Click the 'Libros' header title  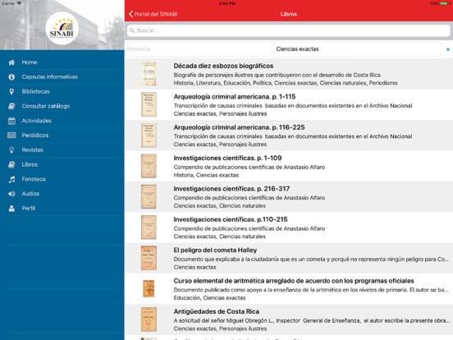pyautogui.click(x=289, y=14)
